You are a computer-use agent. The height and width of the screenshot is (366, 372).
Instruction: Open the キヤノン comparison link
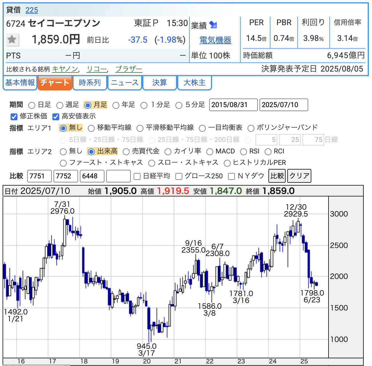coord(65,69)
